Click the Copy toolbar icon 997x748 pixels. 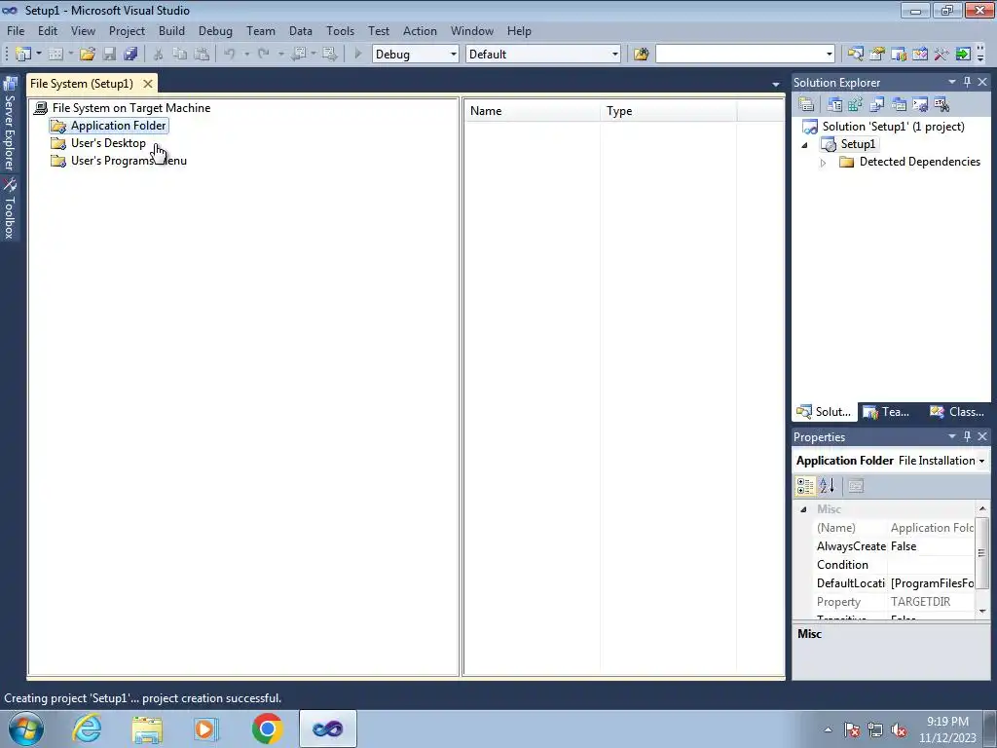[180, 55]
